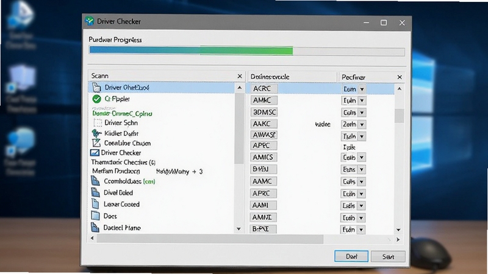Click the Dreinesevecle column header
Image resolution: width=488 pixels, height=274 pixels.
[292, 77]
